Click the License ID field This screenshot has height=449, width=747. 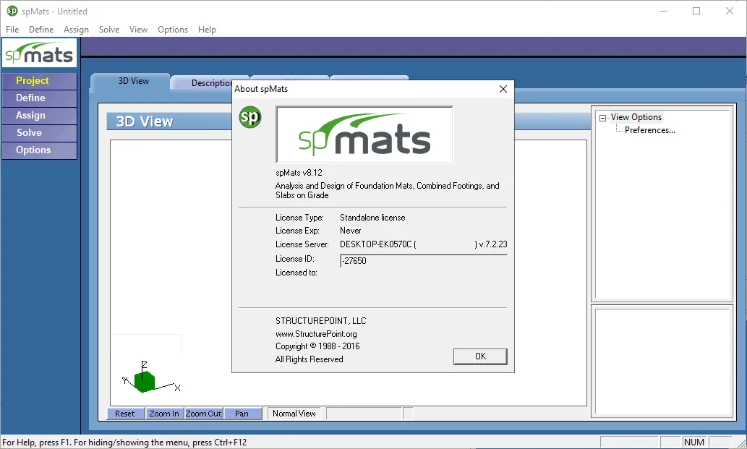(x=424, y=260)
